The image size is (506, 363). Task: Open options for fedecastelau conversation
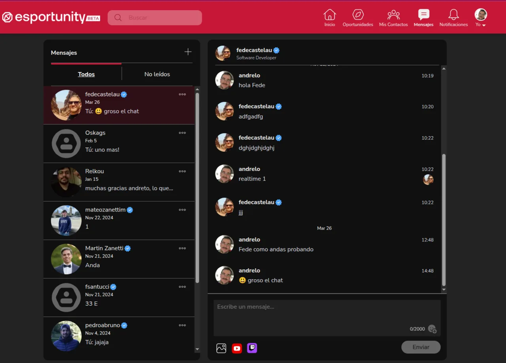(x=182, y=94)
